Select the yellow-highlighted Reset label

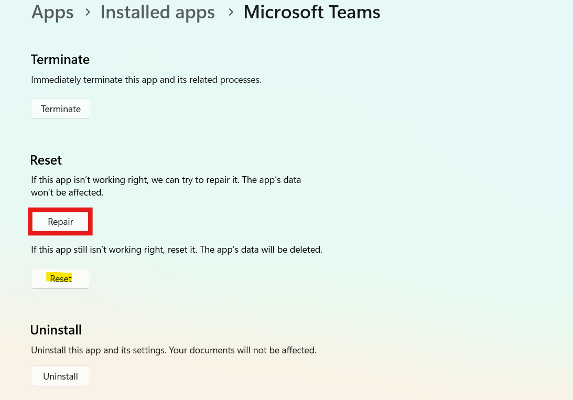[60, 278]
